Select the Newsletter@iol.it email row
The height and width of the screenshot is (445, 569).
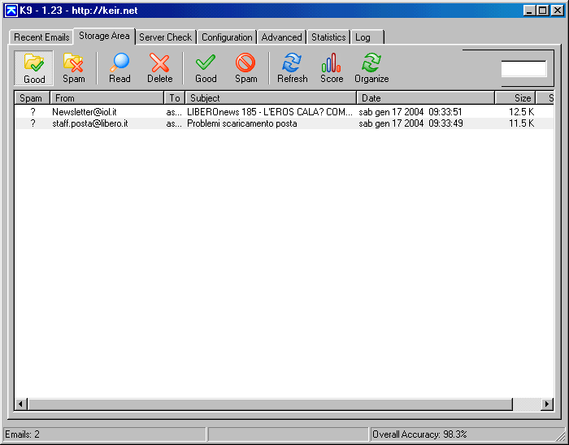click(x=284, y=112)
